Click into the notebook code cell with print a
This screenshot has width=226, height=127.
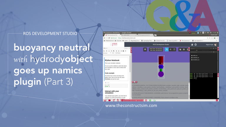116,86
